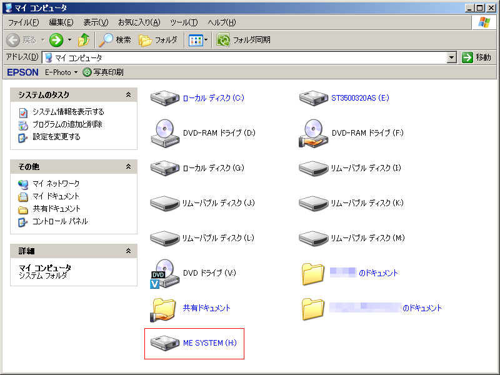Select the shared DVD-RAM ドライブ (F:) icon
The width and height of the screenshot is (500, 375).
tap(314, 133)
